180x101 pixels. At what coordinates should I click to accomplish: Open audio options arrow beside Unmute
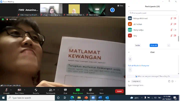(x=11, y=90)
